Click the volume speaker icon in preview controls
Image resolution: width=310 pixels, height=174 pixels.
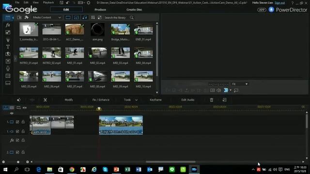(218, 90)
